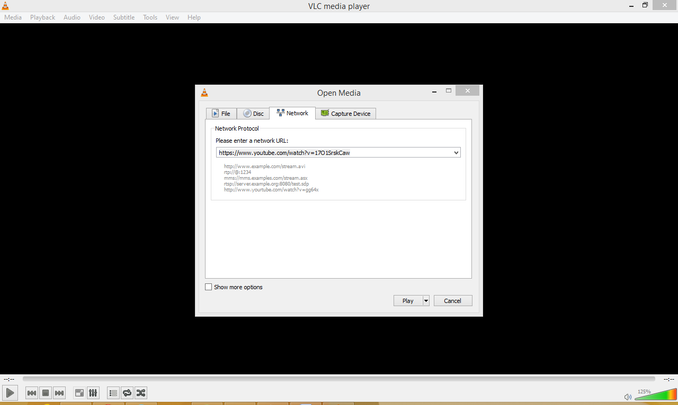Screen dimensions: 678x405
Task: Toggle the loop repeat mode icon
Action: (127, 393)
